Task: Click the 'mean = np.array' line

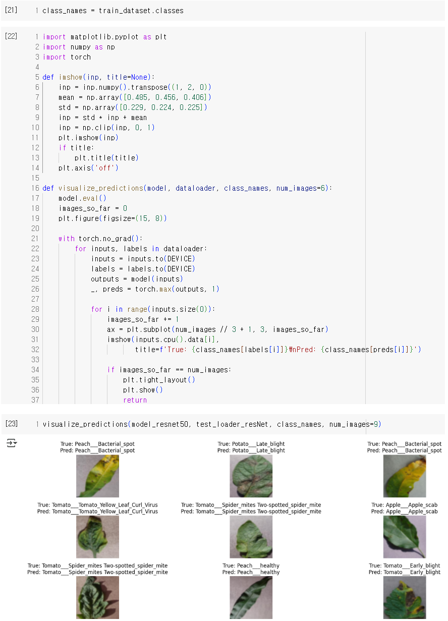Action: tap(135, 97)
